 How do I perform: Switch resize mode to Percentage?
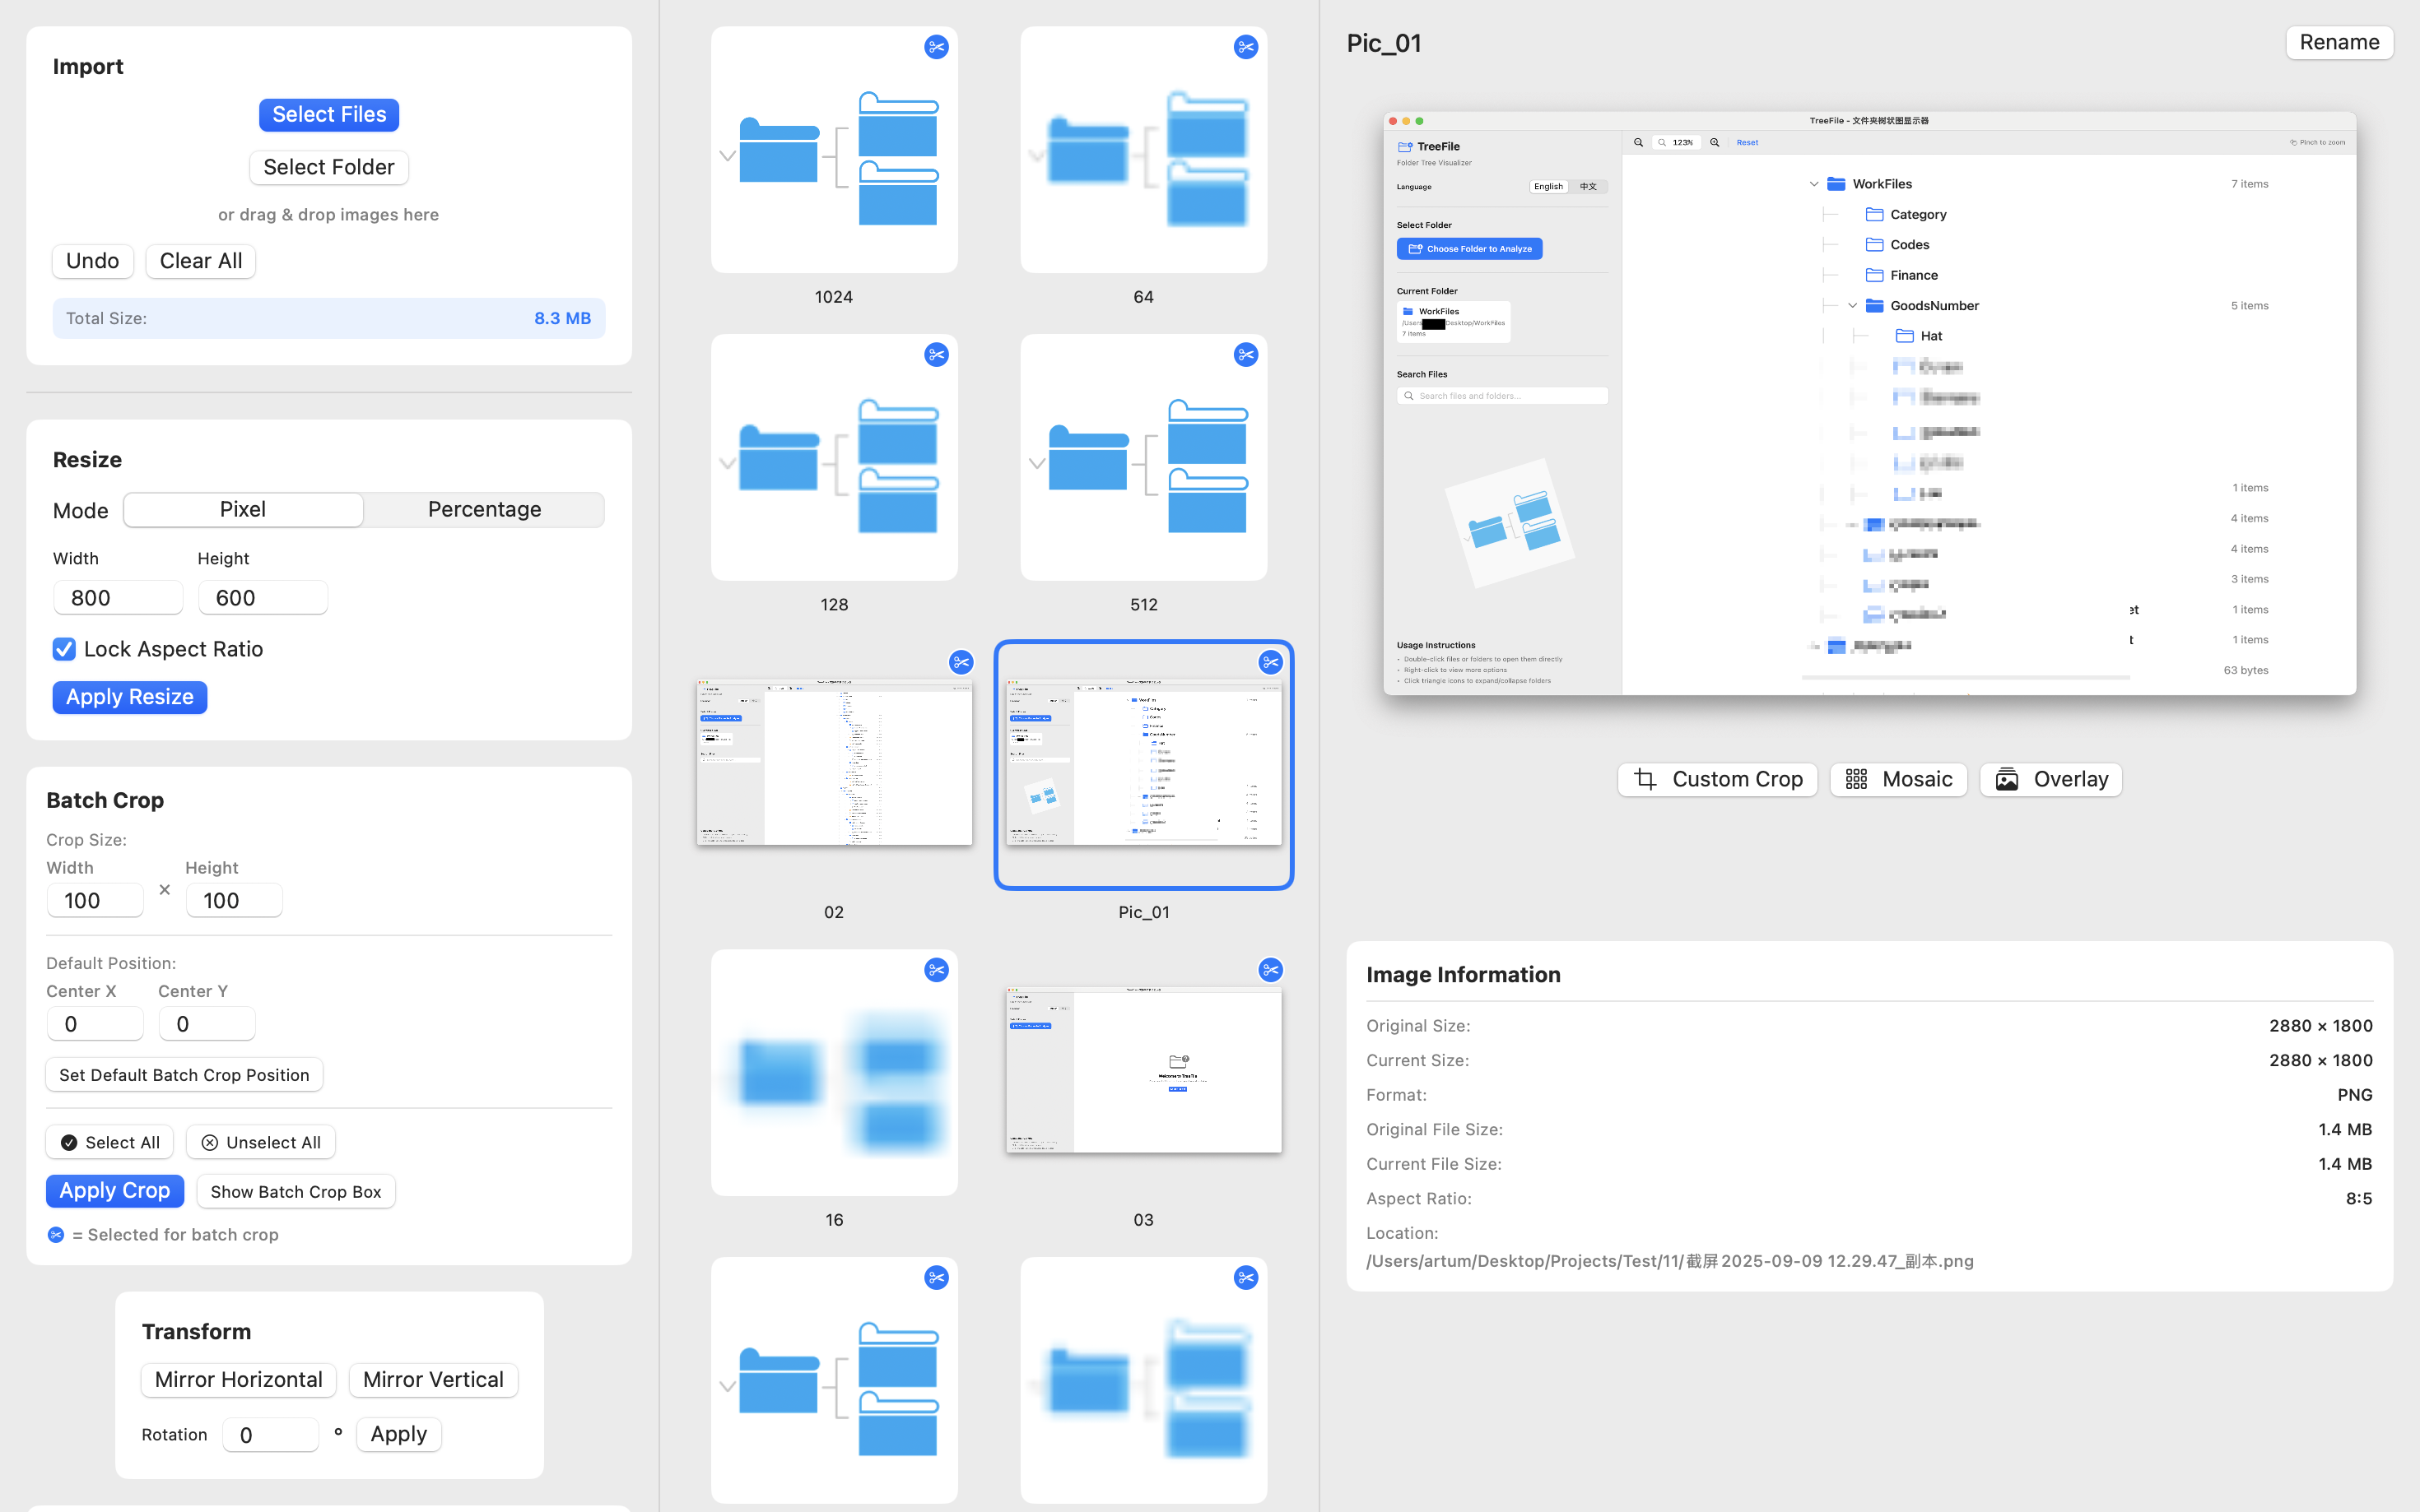click(484, 509)
